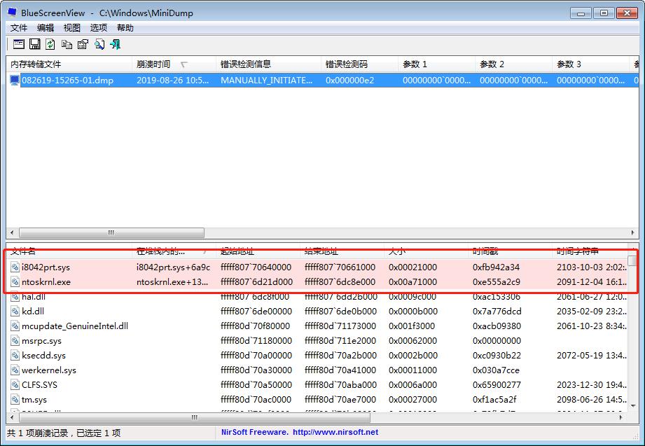Open the 帮助 menu
Viewport: 645px width, 446px height.
pyautogui.click(x=125, y=28)
